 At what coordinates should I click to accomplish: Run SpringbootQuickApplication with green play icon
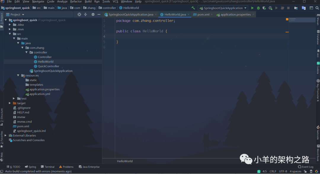pos(252,8)
